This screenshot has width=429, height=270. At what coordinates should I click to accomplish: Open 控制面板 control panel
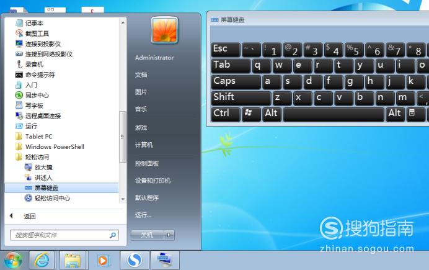pyautogui.click(x=147, y=163)
